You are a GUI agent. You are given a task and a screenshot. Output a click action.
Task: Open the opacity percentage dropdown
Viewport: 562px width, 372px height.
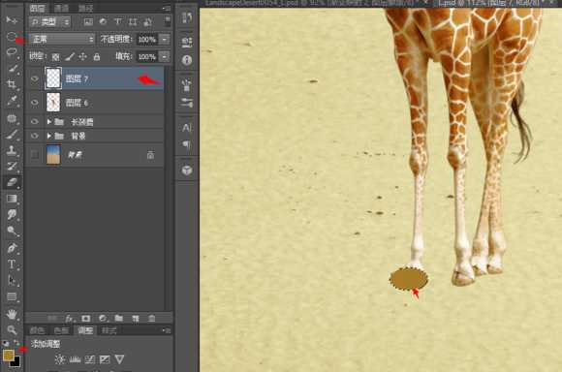pos(165,39)
